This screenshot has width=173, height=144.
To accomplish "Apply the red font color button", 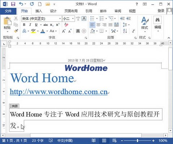I will (43, 31).
